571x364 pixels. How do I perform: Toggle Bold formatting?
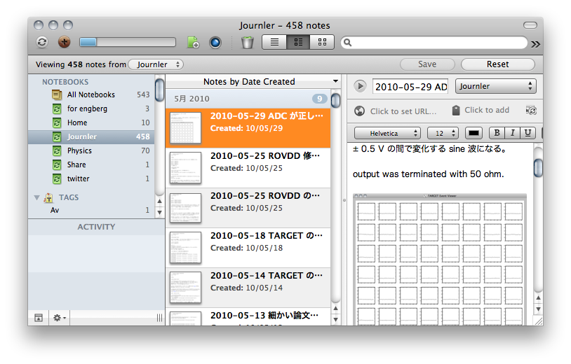point(497,133)
